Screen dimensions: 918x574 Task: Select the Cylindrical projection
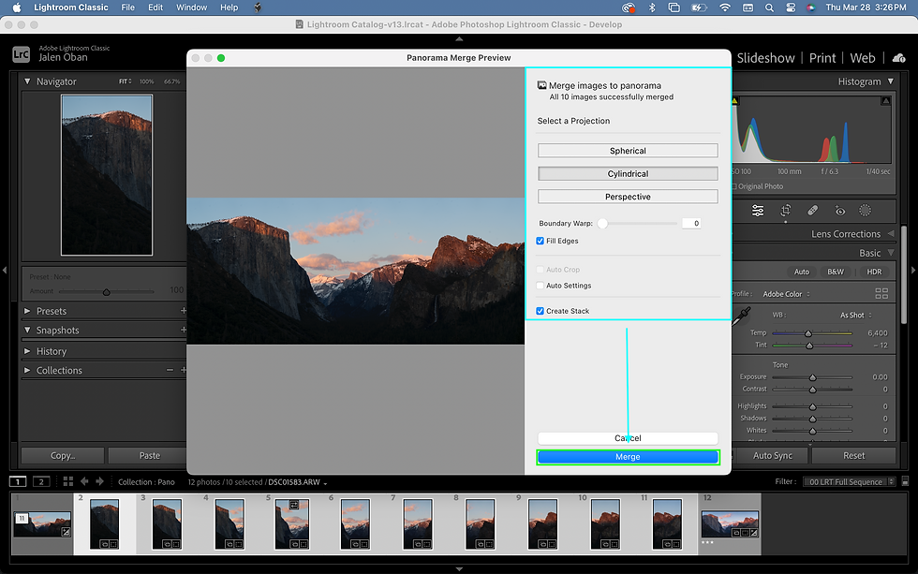pyautogui.click(x=628, y=174)
